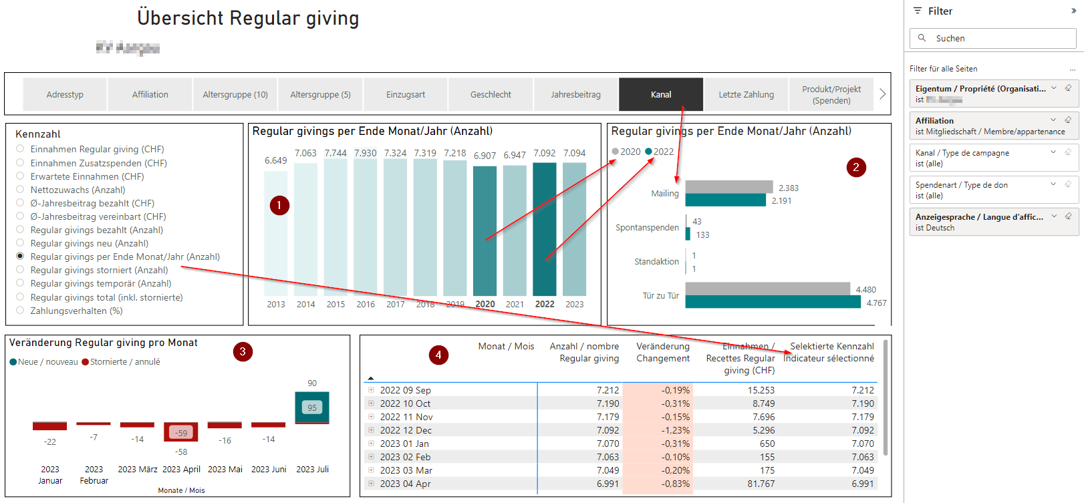Expand the 2022 12 Dec table row

tap(371, 430)
